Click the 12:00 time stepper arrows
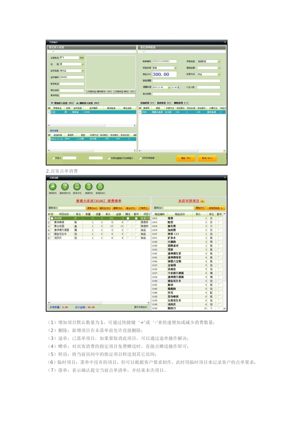Screen dimensions: 304x430 coord(178,87)
